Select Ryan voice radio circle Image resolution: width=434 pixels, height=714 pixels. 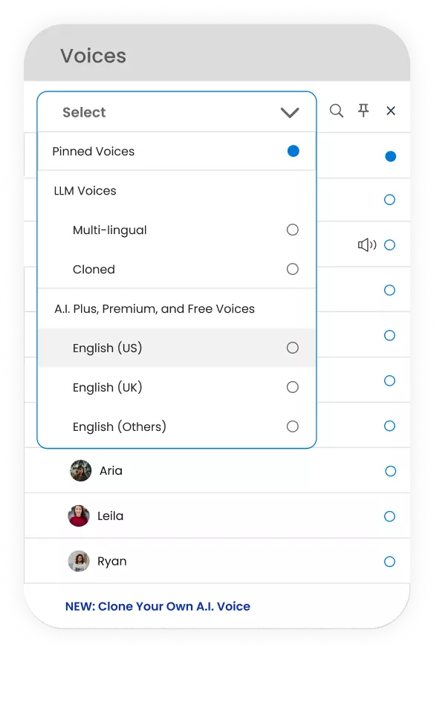point(389,562)
